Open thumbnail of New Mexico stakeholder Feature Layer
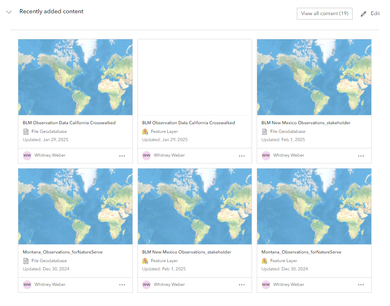This screenshot has width=390, height=306. coord(195,206)
